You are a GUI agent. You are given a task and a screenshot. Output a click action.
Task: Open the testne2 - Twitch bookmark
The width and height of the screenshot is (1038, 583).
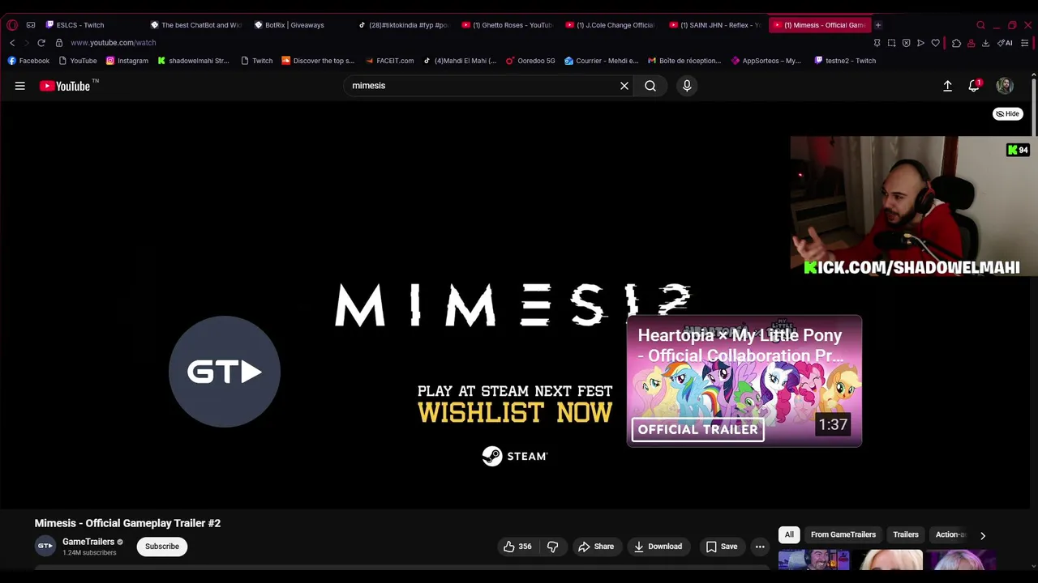pyautogui.click(x=845, y=61)
